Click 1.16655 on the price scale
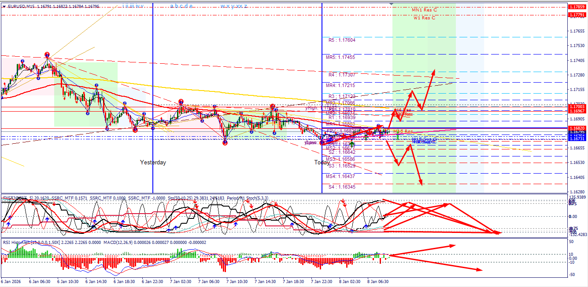The image size is (588, 287). click(577, 148)
